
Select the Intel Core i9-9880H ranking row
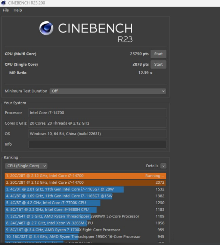tap(85, 210)
